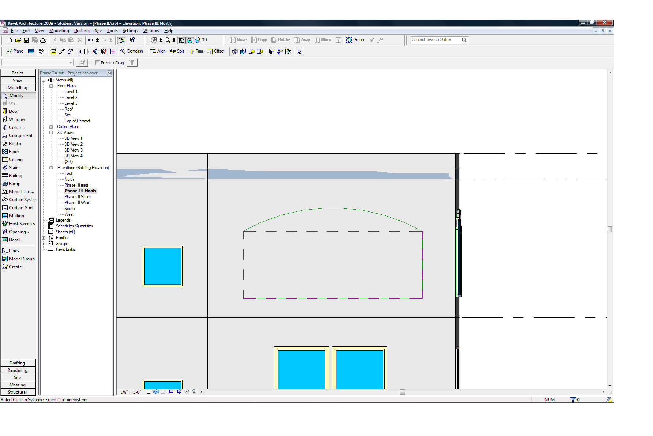Viewport: 653px width, 436px height.
Task: Activate the What's This help cursor
Action: (132, 40)
